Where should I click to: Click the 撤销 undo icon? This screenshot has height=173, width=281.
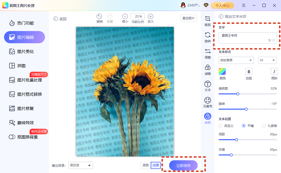(99, 17)
